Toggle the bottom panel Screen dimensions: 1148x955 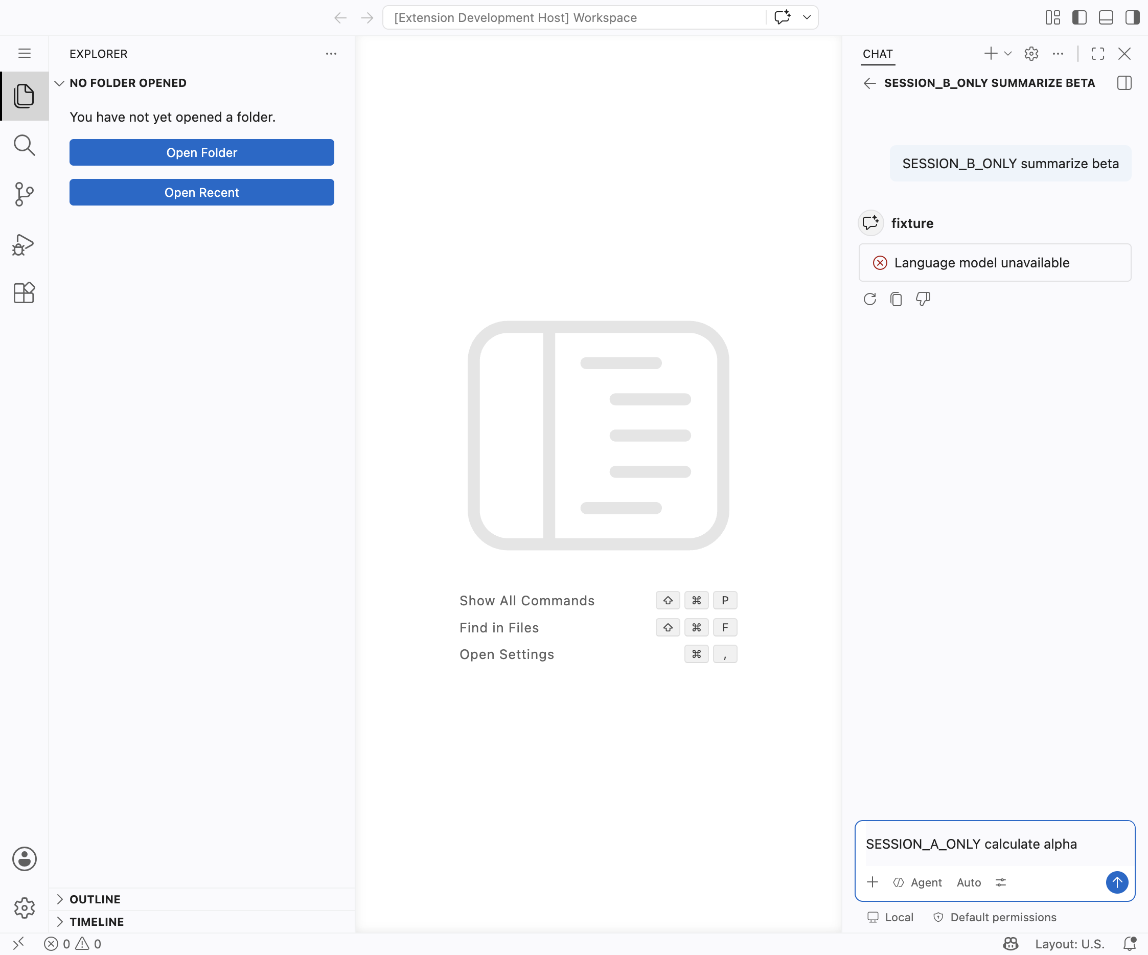tap(1106, 17)
